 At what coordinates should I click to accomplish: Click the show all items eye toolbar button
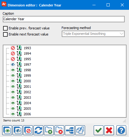(7, 130)
